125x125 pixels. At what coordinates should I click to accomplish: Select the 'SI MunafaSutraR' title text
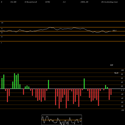click(x=31, y=2)
